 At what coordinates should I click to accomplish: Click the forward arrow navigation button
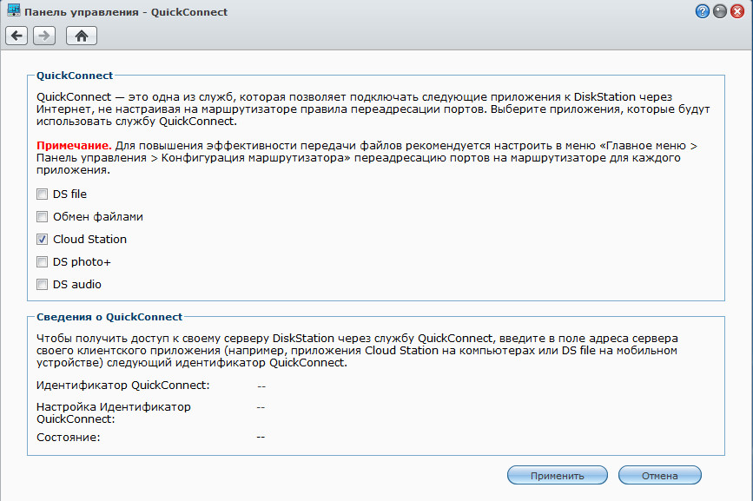tap(44, 36)
